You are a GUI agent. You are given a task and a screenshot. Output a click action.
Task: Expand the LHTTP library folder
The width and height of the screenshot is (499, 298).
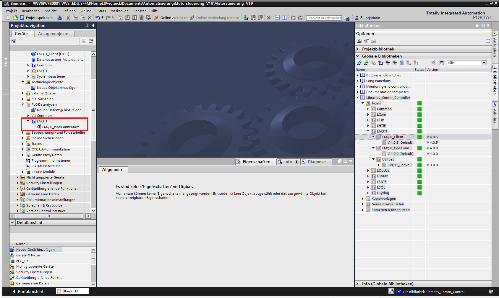coord(368,126)
